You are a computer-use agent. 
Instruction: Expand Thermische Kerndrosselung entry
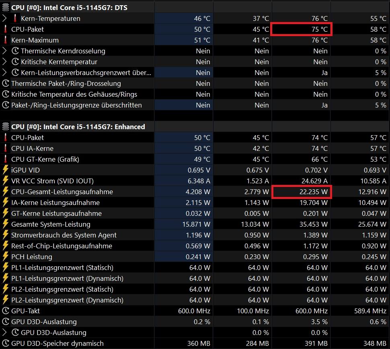[4, 51]
